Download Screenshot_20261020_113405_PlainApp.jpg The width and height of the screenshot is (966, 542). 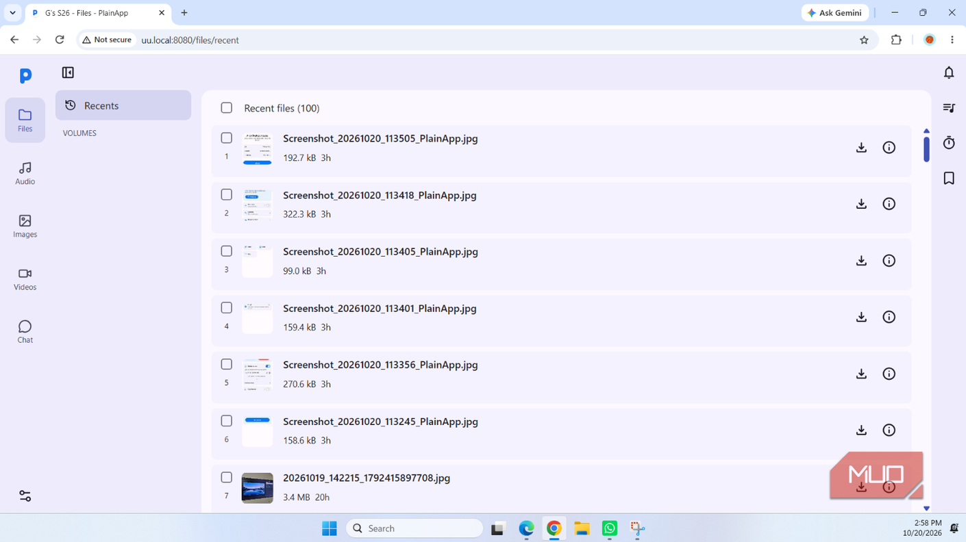(x=861, y=261)
